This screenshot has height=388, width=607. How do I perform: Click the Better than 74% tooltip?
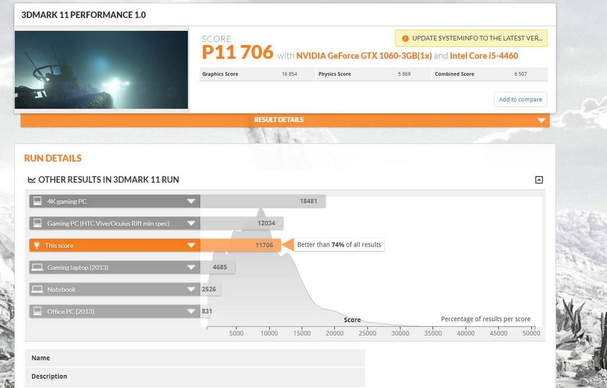pos(339,245)
